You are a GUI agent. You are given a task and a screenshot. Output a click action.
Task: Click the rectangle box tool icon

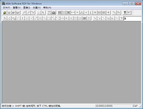point(49,18)
